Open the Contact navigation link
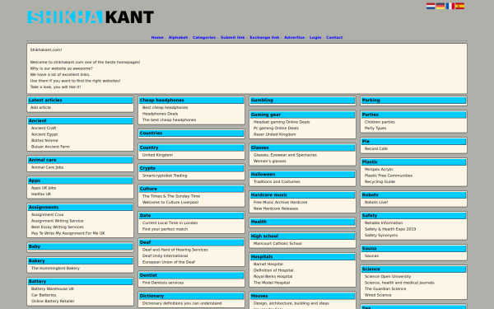This screenshot has width=494, height=309. [334, 37]
